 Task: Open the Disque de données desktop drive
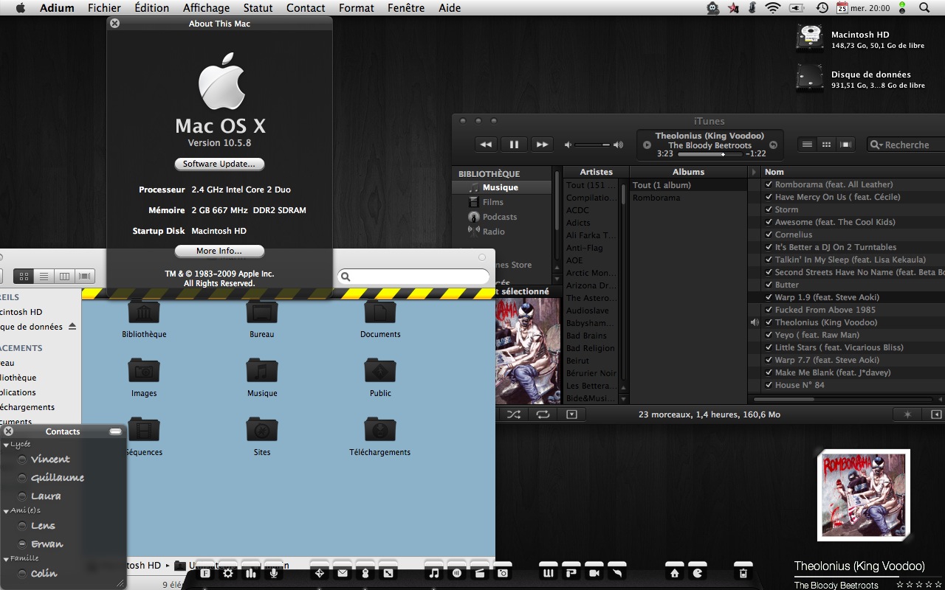coord(810,77)
